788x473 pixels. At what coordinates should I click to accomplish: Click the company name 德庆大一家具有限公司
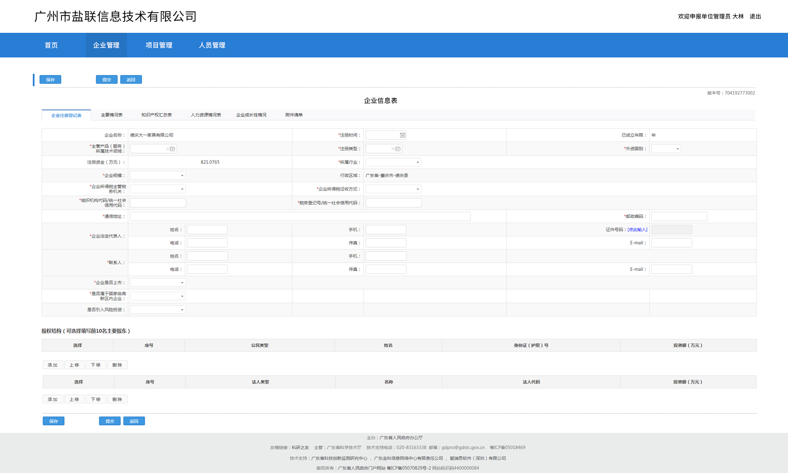[x=152, y=135]
